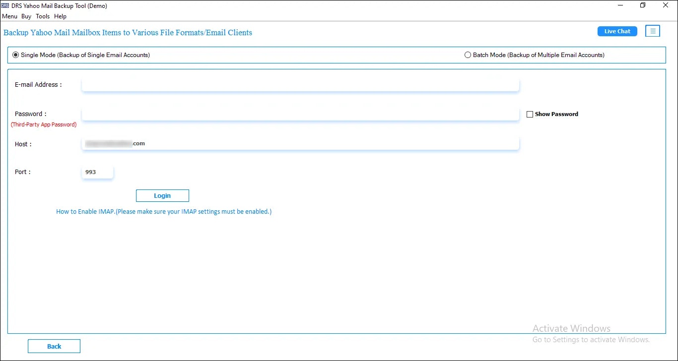This screenshot has height=361, width=678.
Task: Open the Buy menu
Action: point(26,16)
